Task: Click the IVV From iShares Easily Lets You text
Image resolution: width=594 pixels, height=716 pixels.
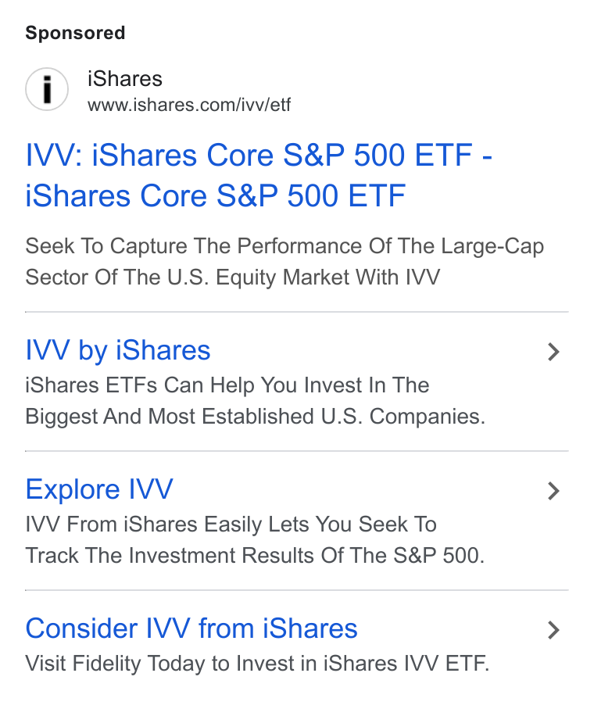Action: 231,524
